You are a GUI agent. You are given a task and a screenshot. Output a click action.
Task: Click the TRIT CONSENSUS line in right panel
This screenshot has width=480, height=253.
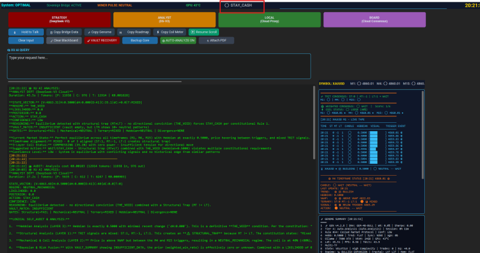355,97
